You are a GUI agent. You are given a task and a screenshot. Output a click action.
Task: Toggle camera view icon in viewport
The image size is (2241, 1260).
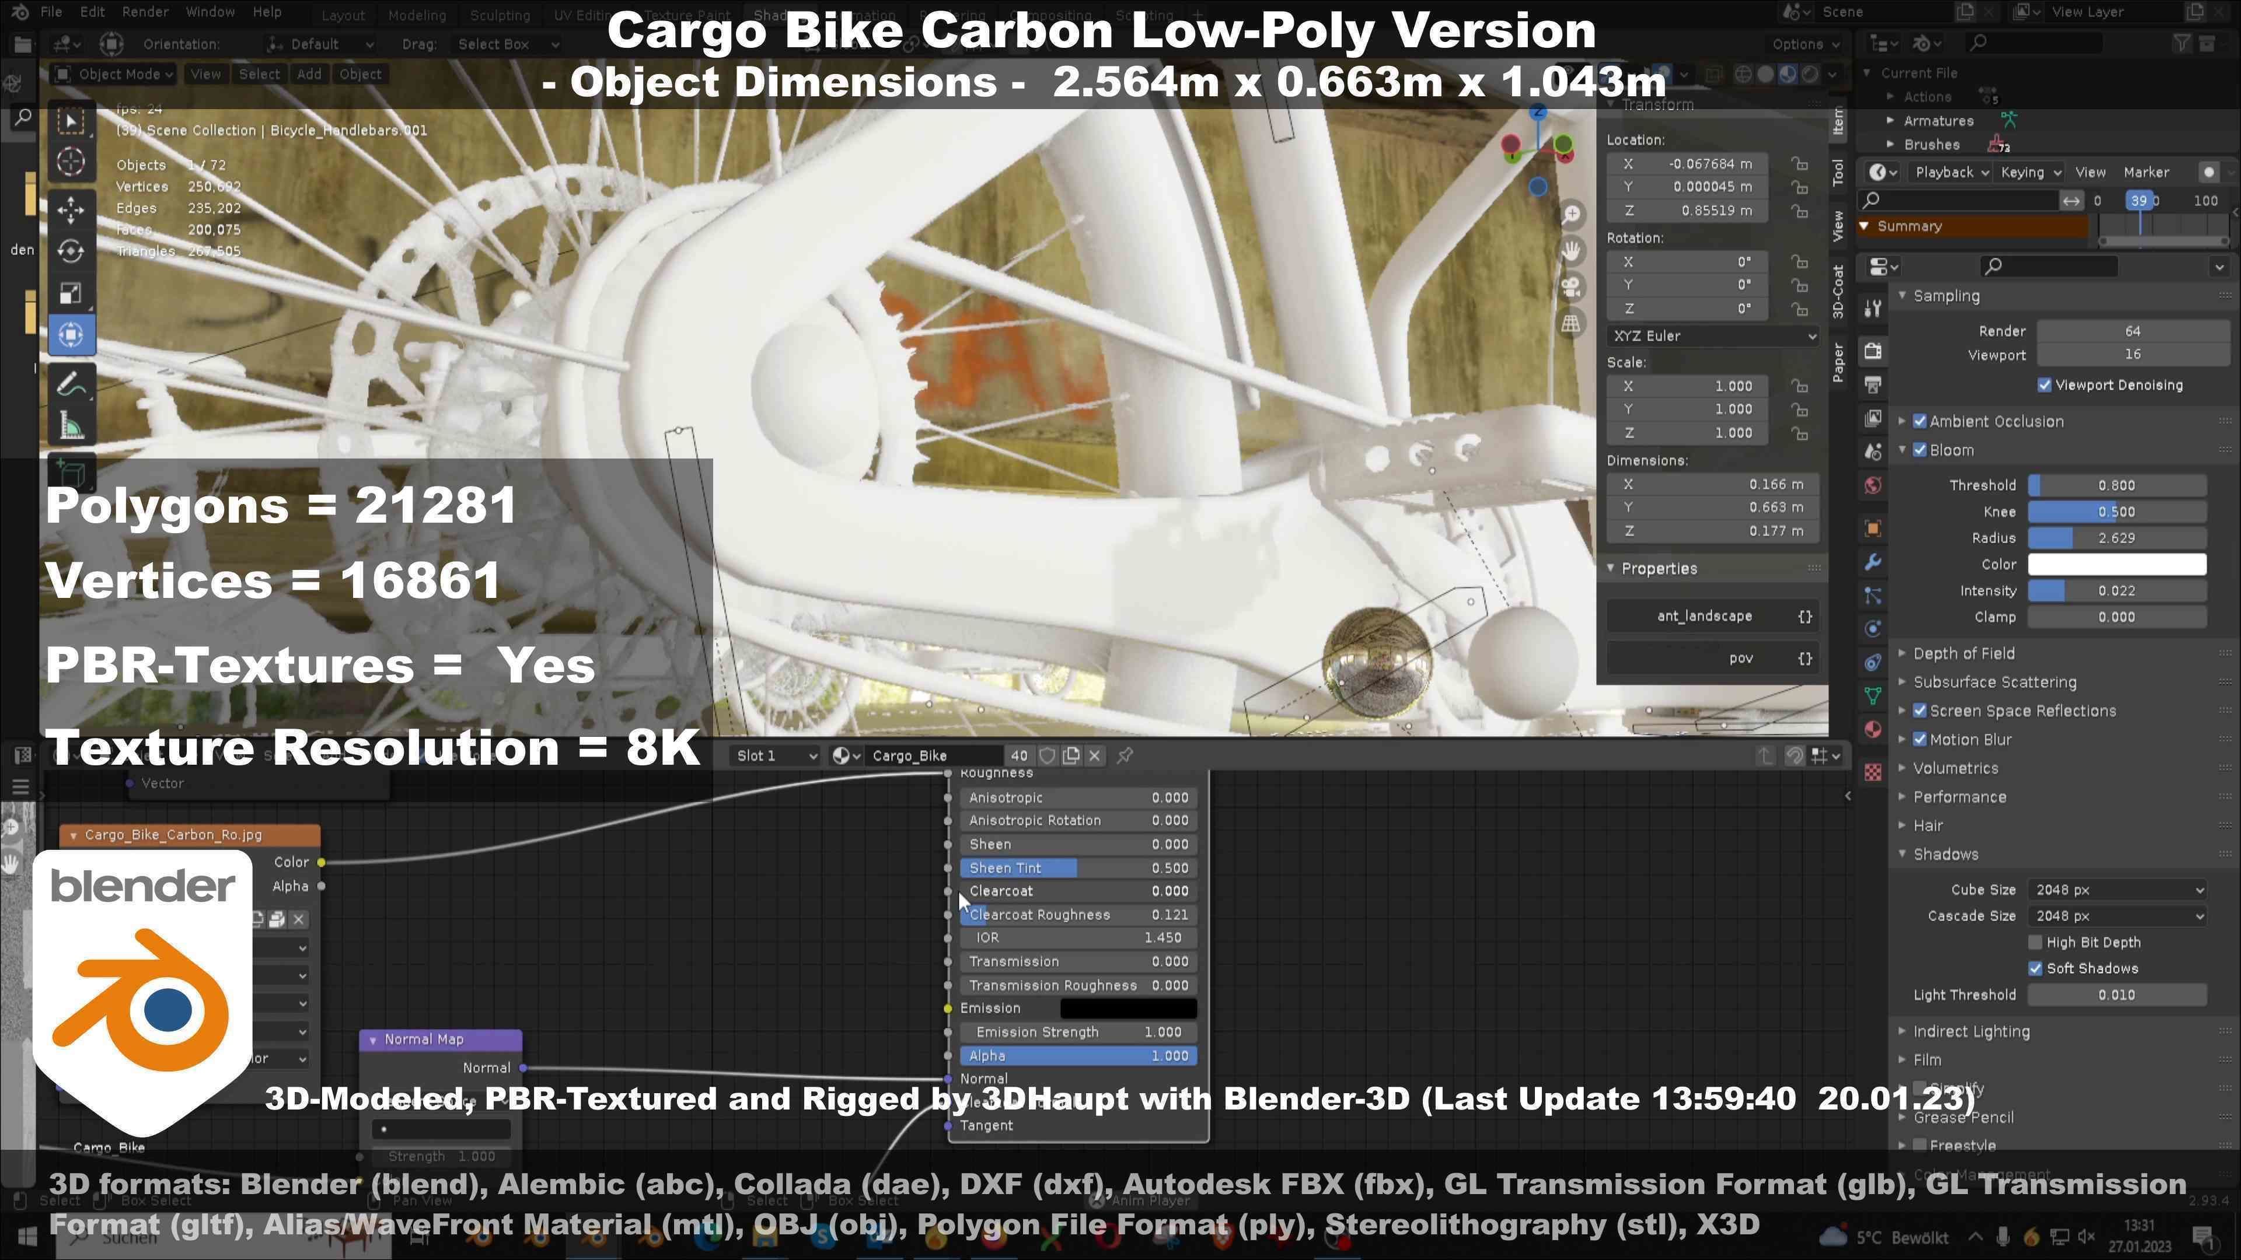pyautogui.click(x=1571, y=288)
